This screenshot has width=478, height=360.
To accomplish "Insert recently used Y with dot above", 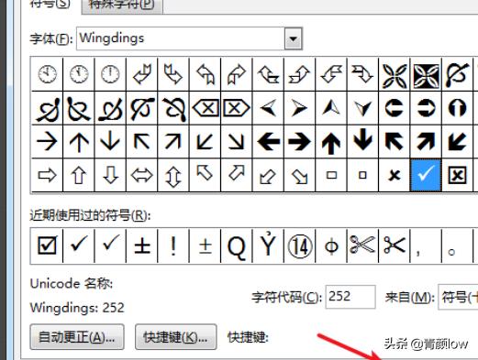I will (x=268, y=245).
